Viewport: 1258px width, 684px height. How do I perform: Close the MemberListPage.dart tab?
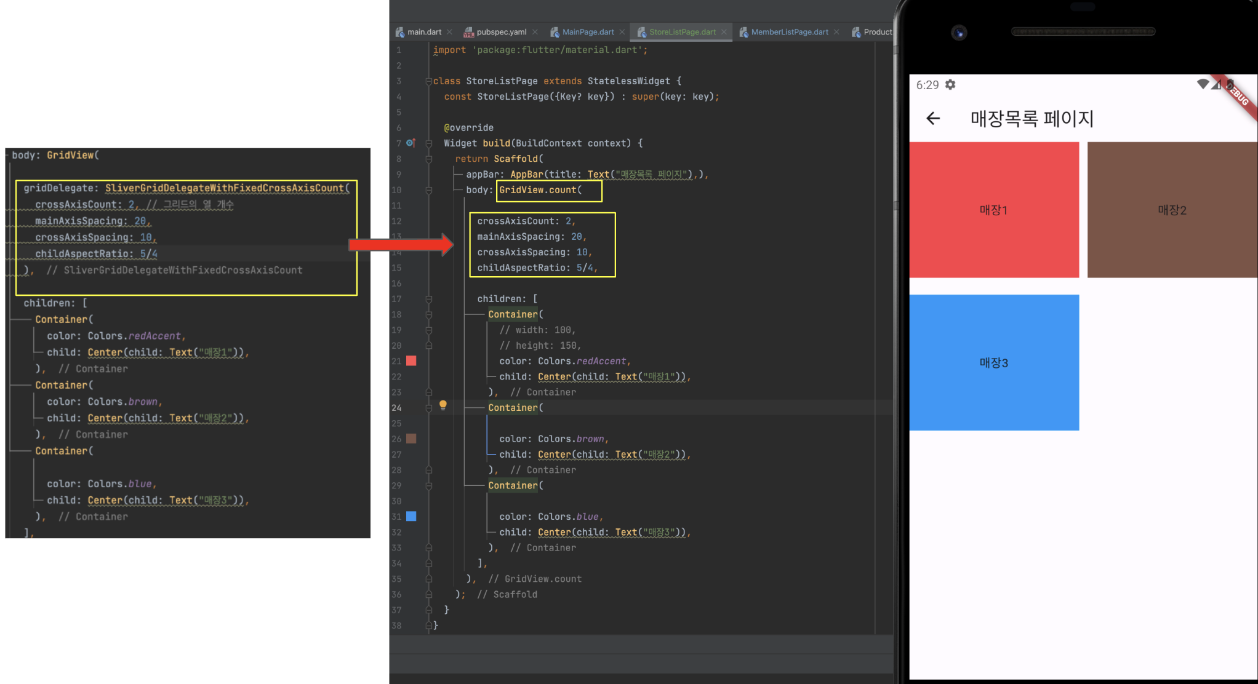click(836, 32)
